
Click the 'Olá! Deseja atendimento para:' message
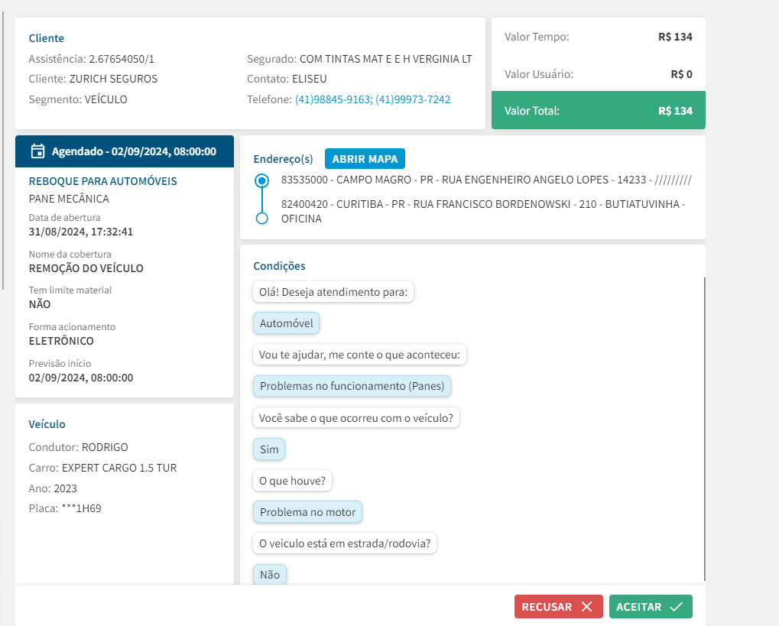coord(333,291)
